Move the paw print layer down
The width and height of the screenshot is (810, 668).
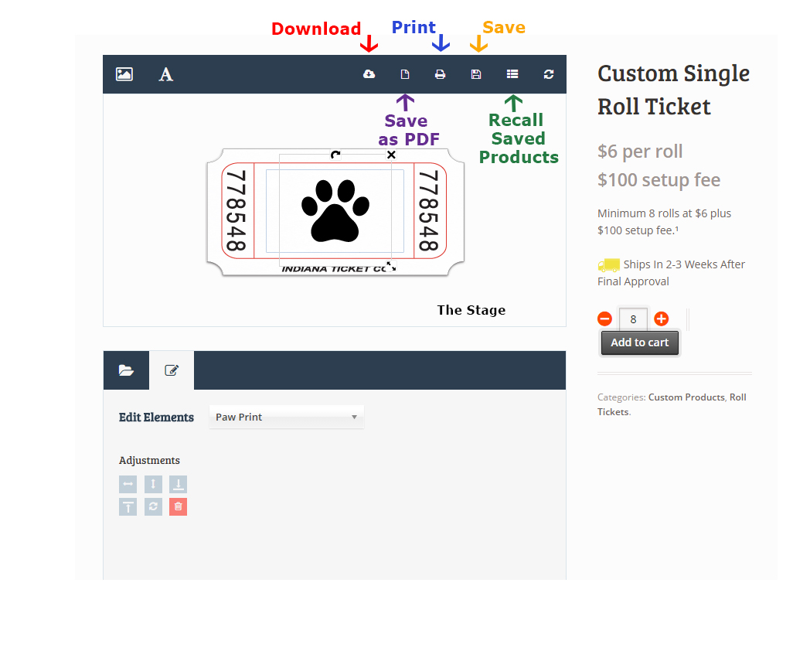(x=178, y=485)
